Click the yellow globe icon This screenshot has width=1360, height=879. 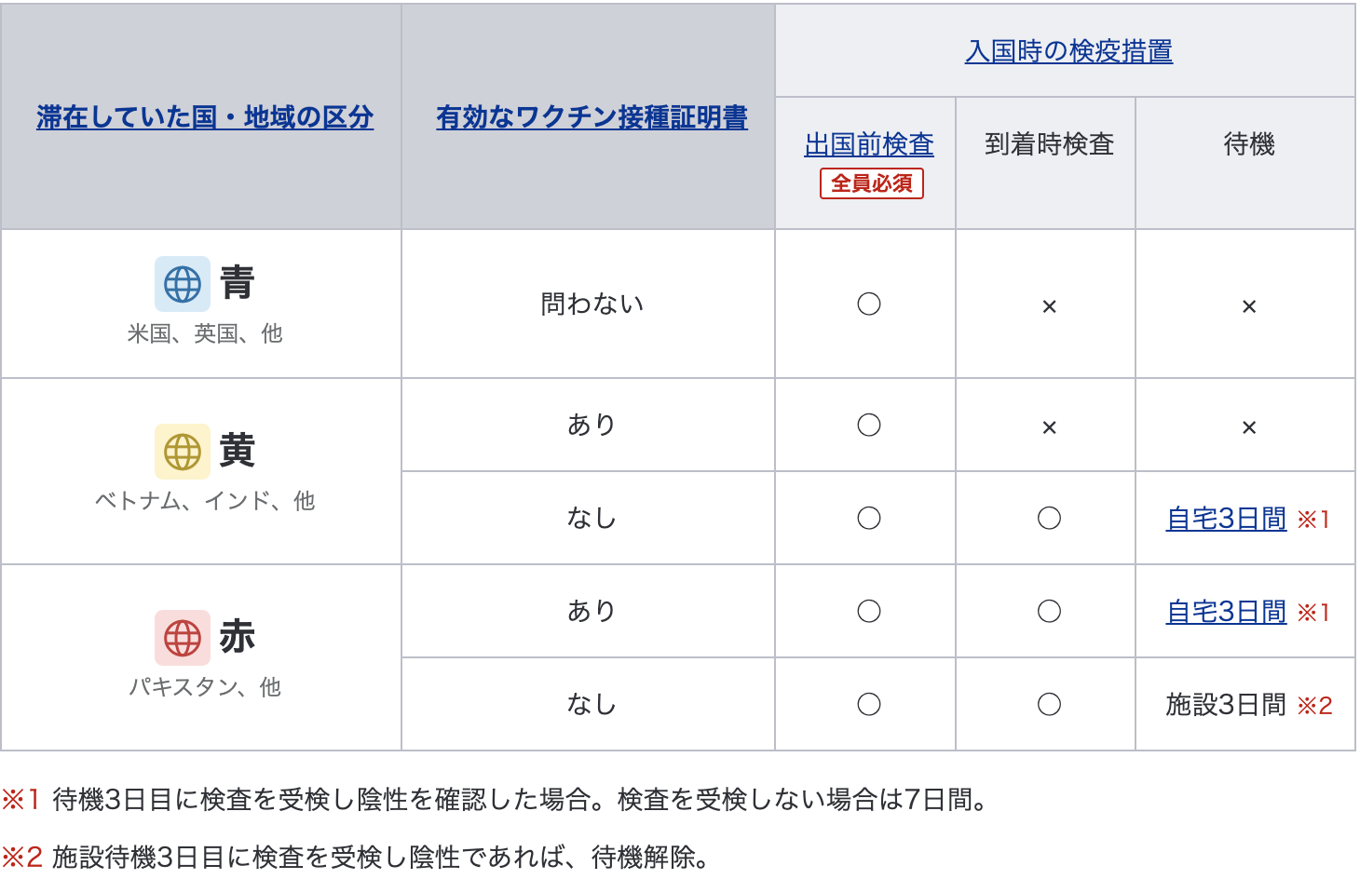(183, 452)
